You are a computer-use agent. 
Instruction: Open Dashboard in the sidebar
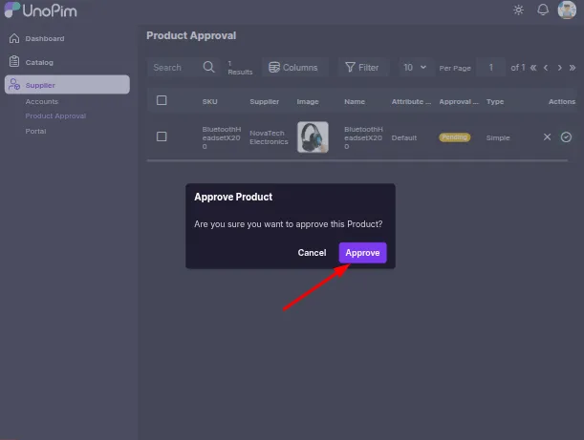pos(45,39)
